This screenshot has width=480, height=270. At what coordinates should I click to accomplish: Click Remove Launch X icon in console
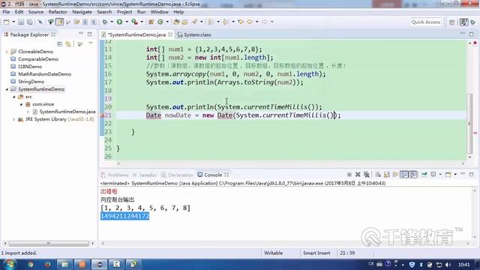click(x=358, y=175)
